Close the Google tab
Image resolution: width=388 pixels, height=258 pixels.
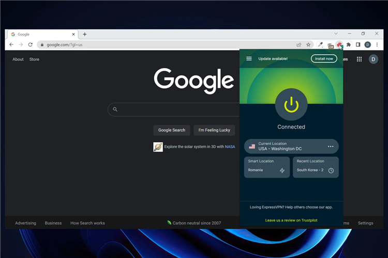[73, 35]
